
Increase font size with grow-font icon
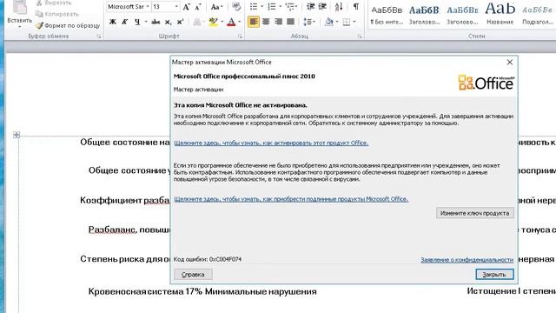coord(186,7)
